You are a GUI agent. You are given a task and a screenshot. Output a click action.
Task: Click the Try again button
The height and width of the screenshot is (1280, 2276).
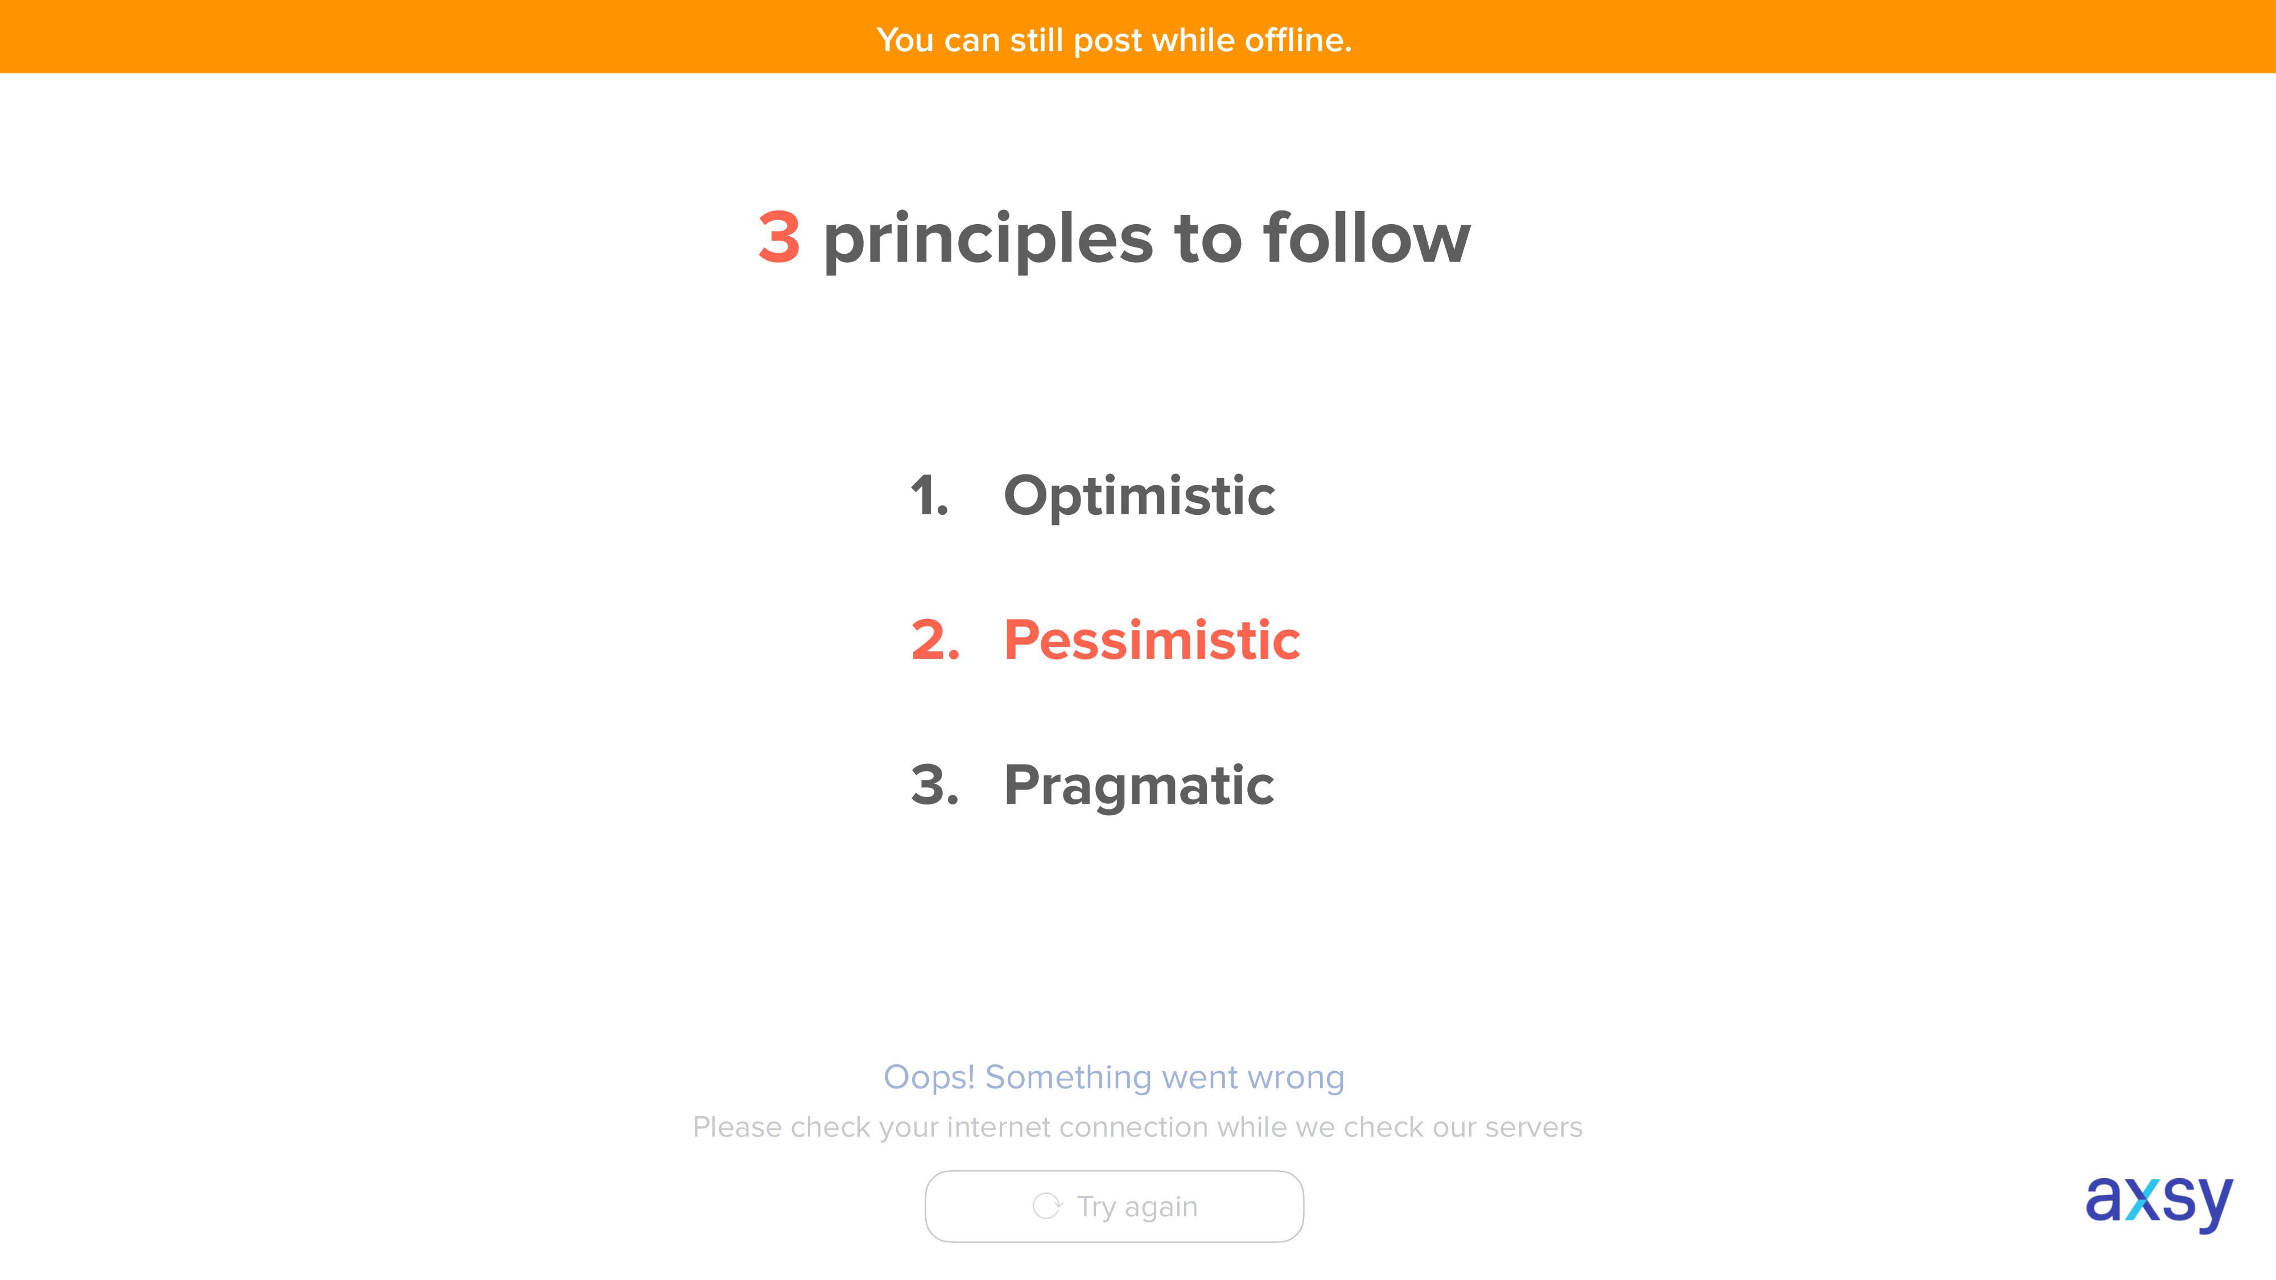point(1114,1206)
